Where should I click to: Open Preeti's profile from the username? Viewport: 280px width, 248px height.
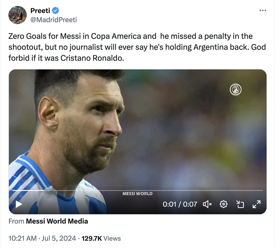pos(41,10)
